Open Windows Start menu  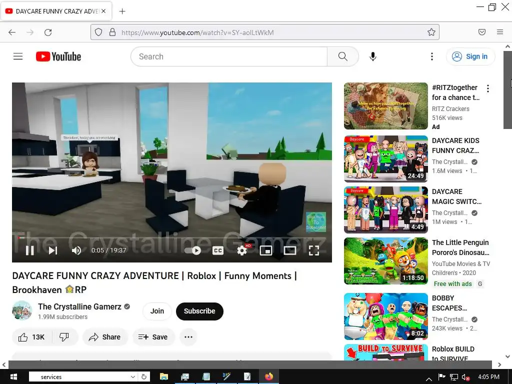pos(13,377)
